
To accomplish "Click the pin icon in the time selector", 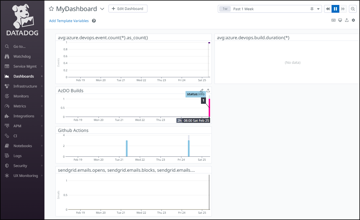I will coord(312,9).
